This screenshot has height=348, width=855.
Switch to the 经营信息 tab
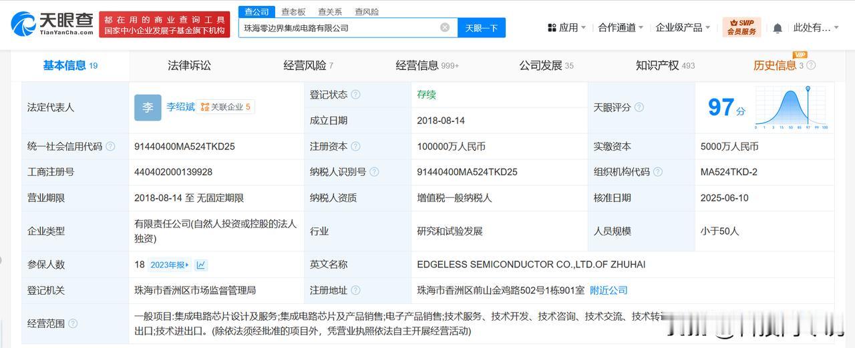pos(427,65)
